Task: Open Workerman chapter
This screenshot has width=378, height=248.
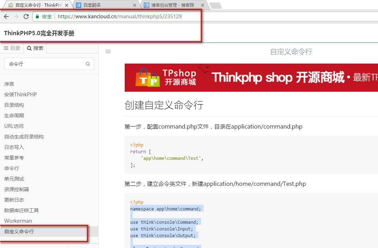Action: 18,221
